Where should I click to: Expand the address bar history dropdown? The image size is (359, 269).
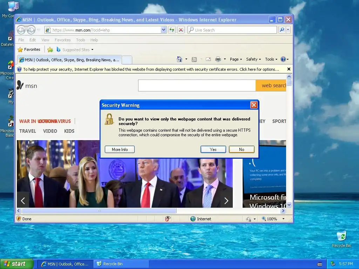pyautogui.click(x=163, y=30)
